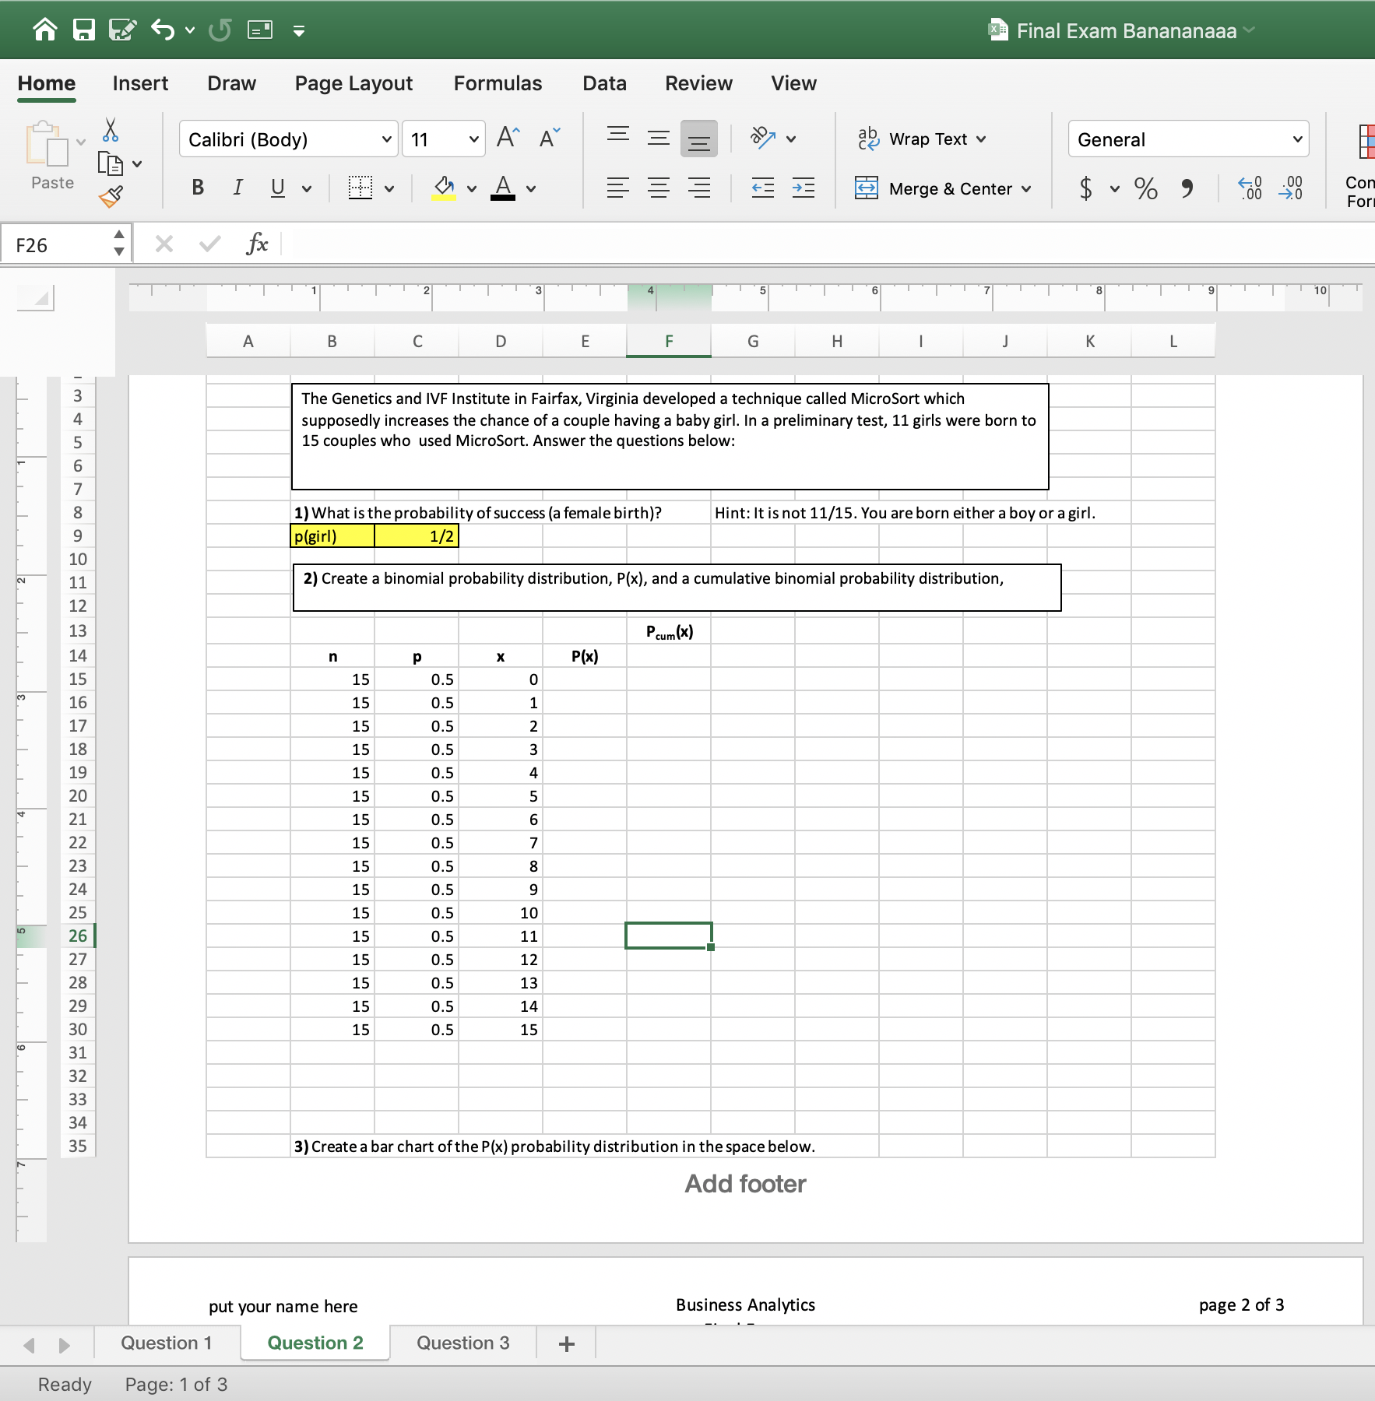Click Increase Font Size icon
The height and width of the screenshot is (1401, 1375).
(508, 139)
